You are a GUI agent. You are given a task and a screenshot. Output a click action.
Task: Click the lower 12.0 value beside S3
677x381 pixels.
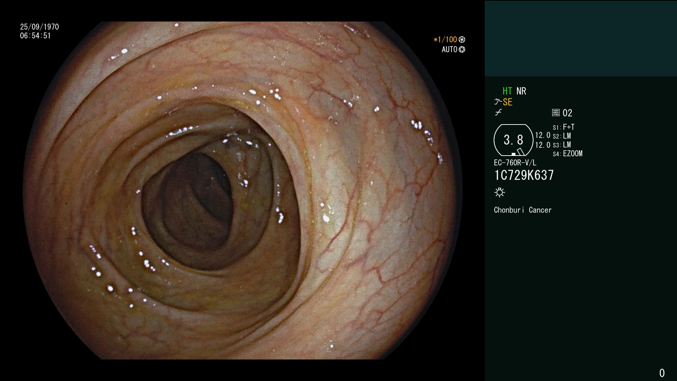tap(543, 145)
